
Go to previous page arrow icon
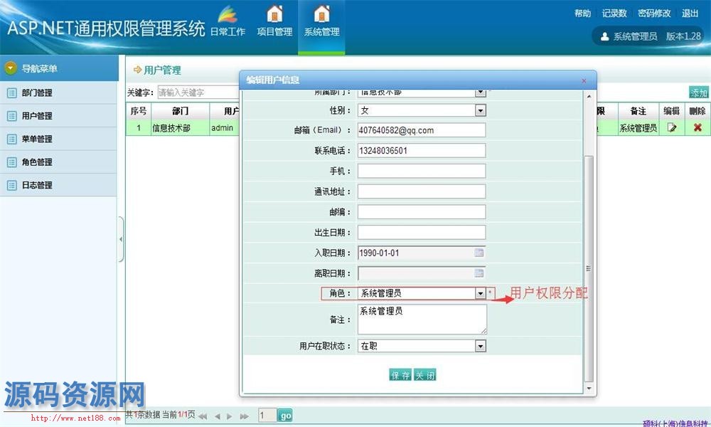tap(217, 416)
